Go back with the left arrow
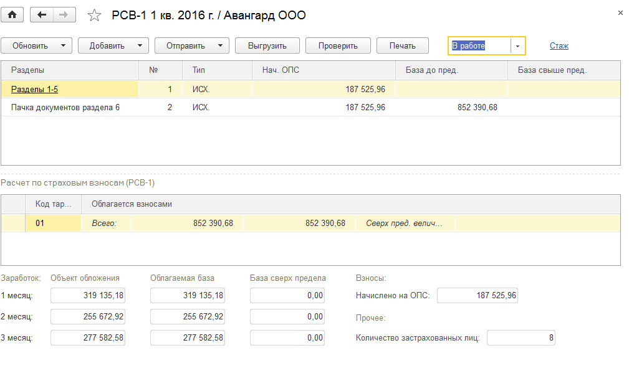 tap(42, 15)
